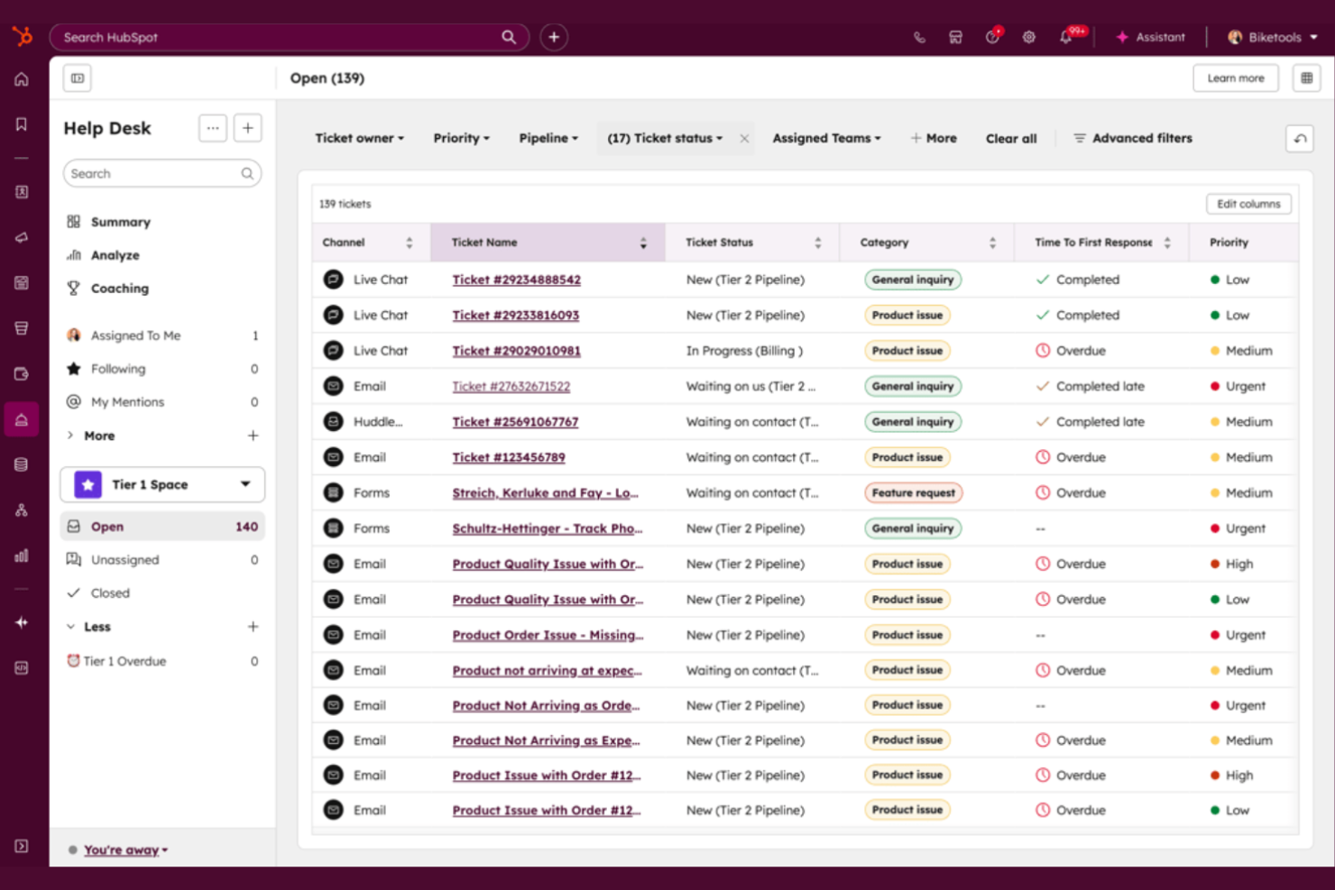Collapse the Help Desk side panel

77,78
